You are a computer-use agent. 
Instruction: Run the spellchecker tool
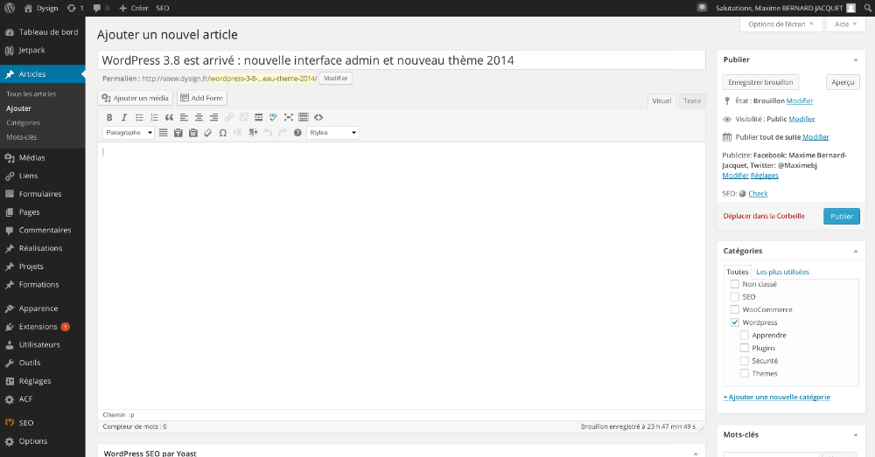(x=273, y=118)
